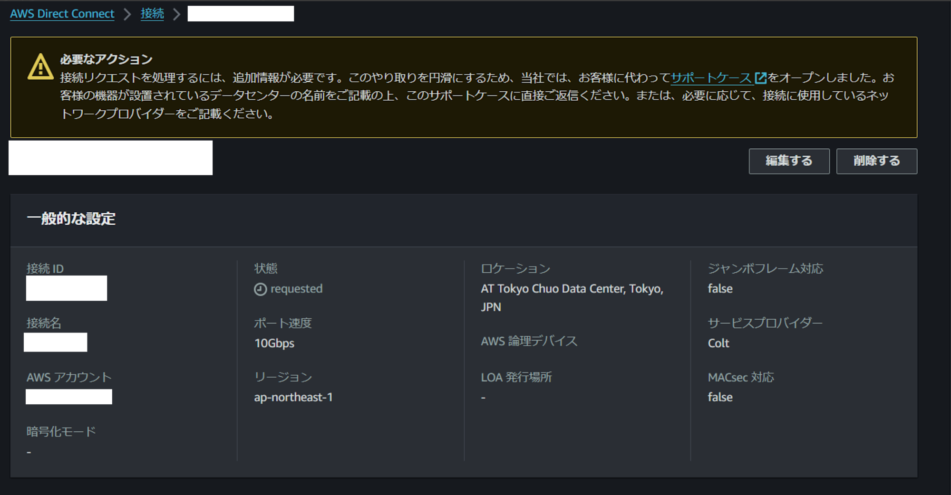Click the LOA 発行場所 label
This screenshot has height=495, width=951.
coord(516,377)
